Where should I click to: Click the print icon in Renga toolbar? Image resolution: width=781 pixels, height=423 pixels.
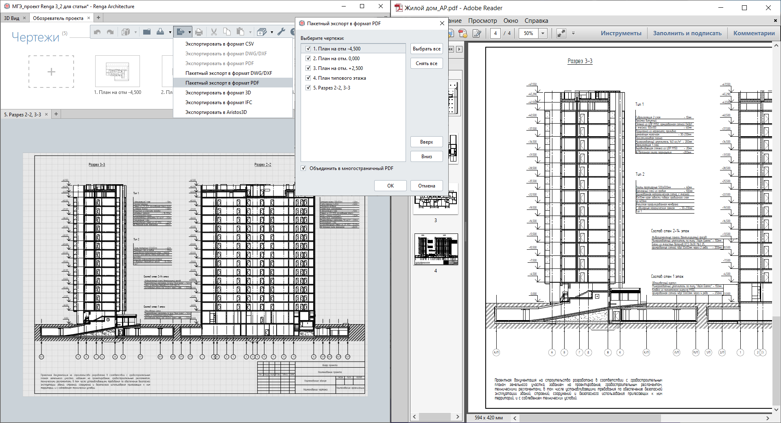(199, 32)
